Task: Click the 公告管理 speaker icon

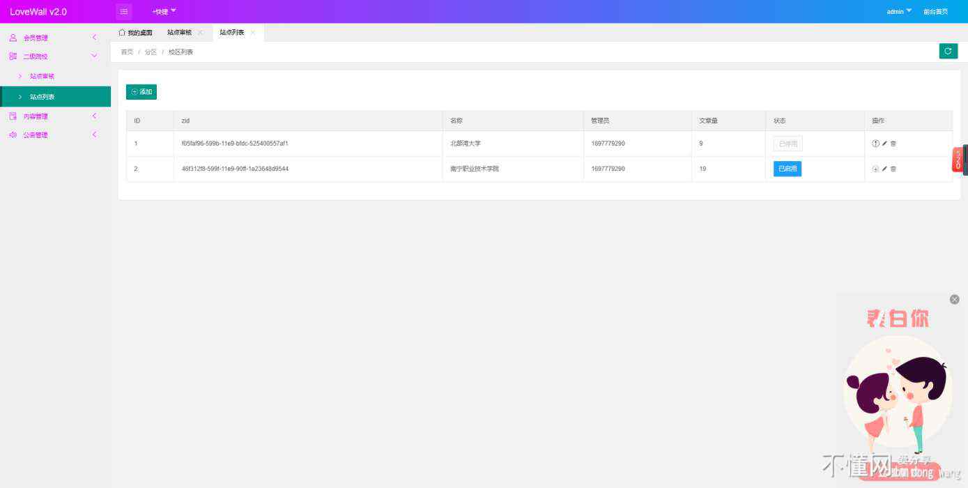Action: click(x=13, y=135)
